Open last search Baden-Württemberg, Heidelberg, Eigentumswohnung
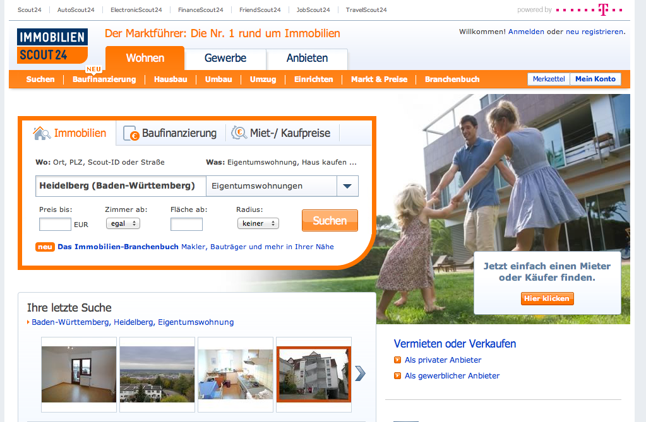 [133, 322]
